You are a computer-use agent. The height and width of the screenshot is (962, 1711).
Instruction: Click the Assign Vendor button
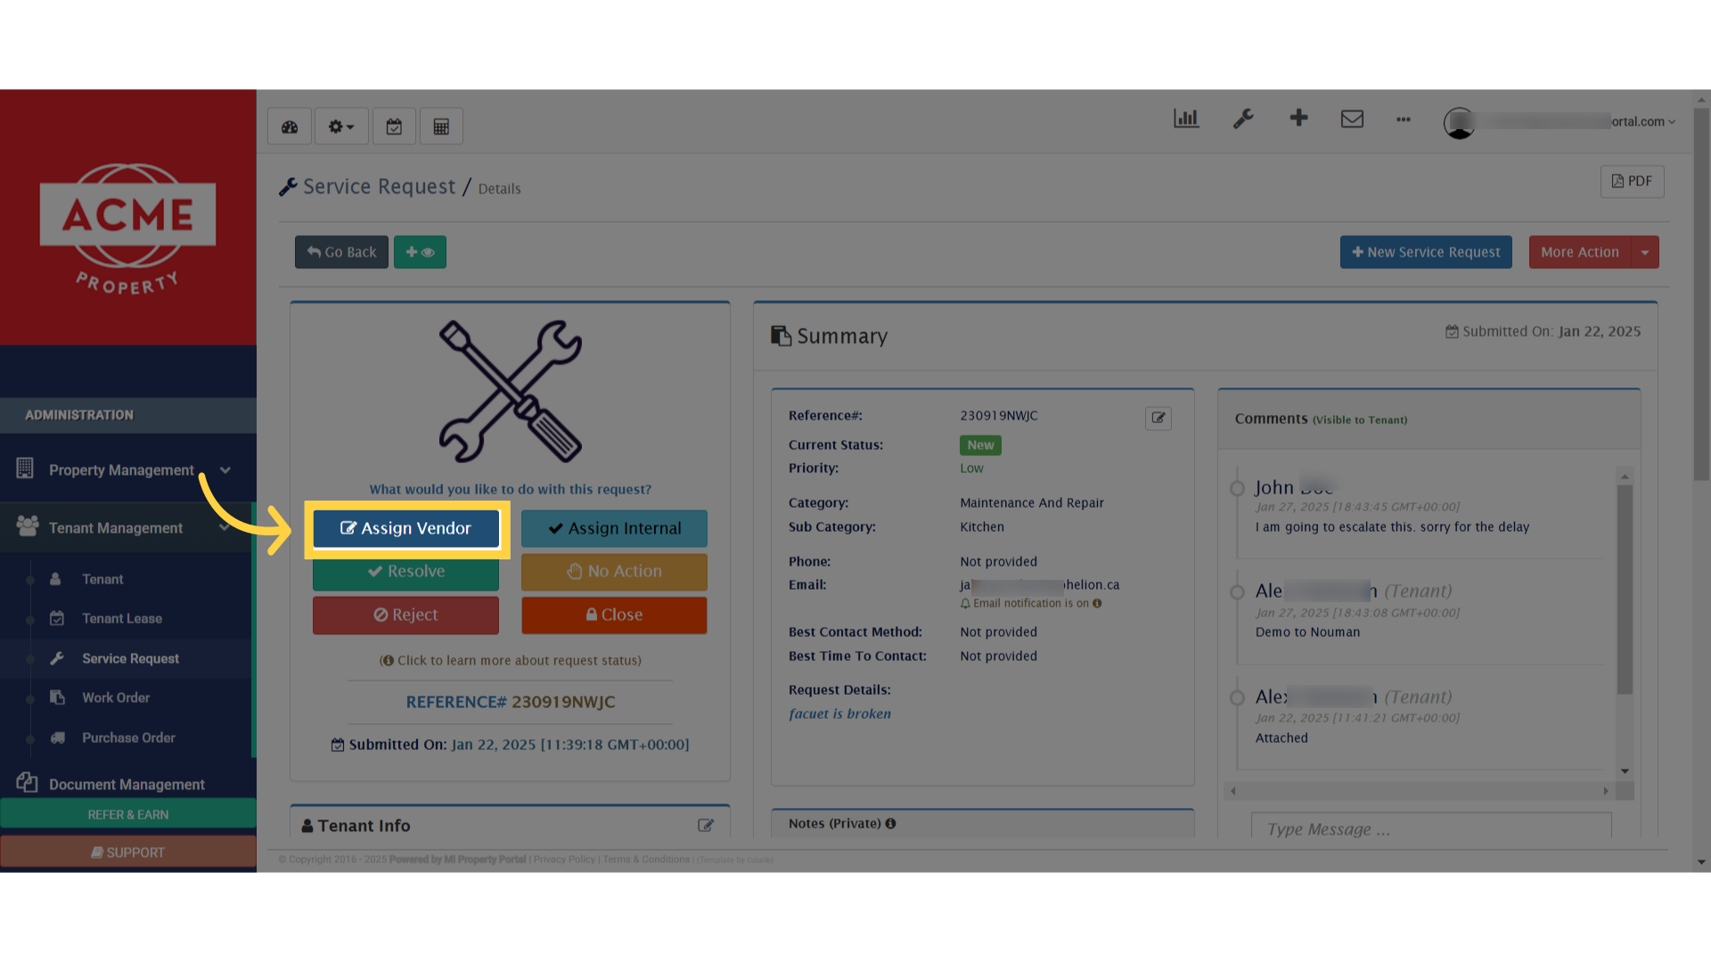405,528
